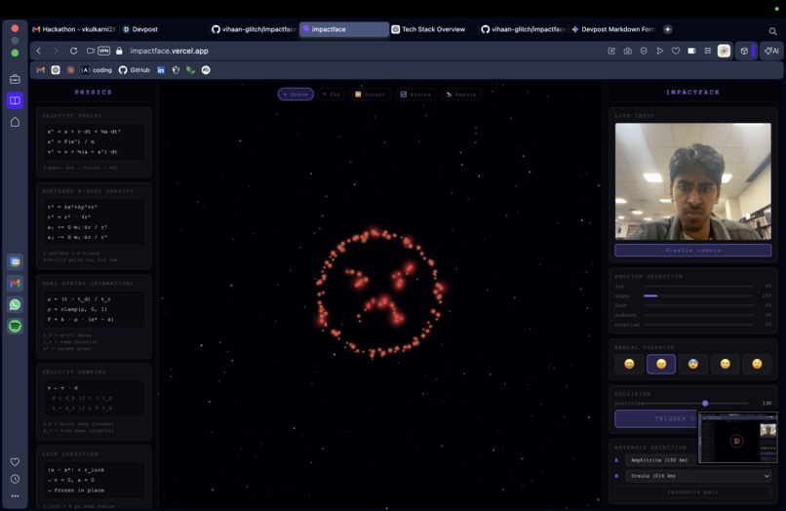This screenshot has width=786, height=511.
Task: Select the Space background theme
Action: click(295, 95)
